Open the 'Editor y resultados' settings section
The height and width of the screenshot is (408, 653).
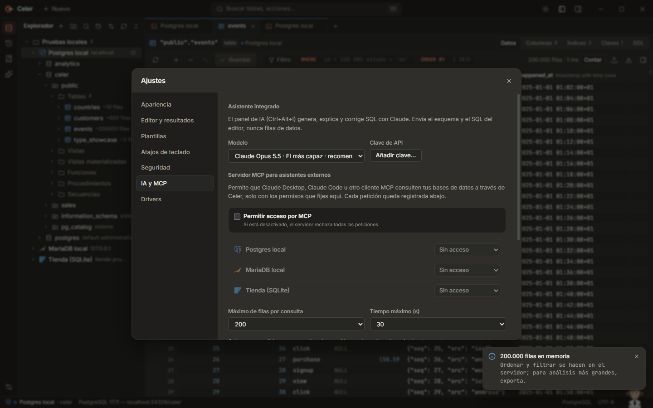pos(175,120)
